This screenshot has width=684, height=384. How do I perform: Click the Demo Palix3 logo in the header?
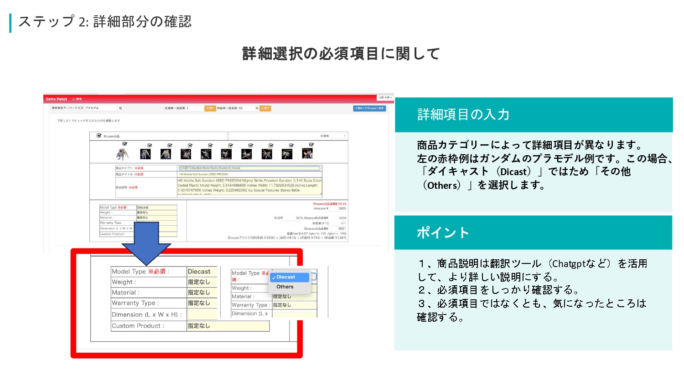coord(56,99)
